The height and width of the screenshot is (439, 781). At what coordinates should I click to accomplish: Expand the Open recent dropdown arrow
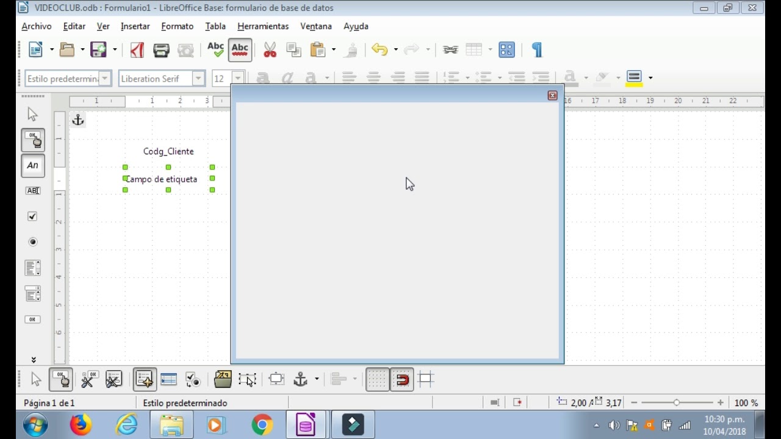[x=82, y=50]
